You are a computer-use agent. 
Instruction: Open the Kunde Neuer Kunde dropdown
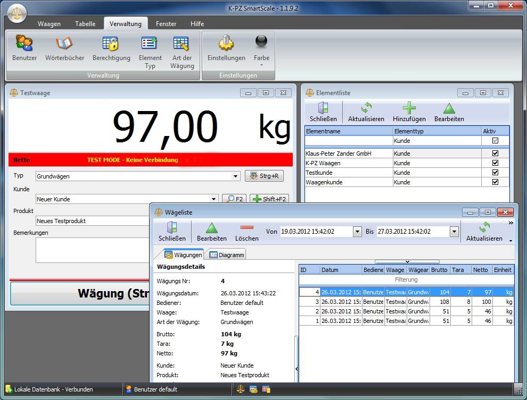pos(213,199)
